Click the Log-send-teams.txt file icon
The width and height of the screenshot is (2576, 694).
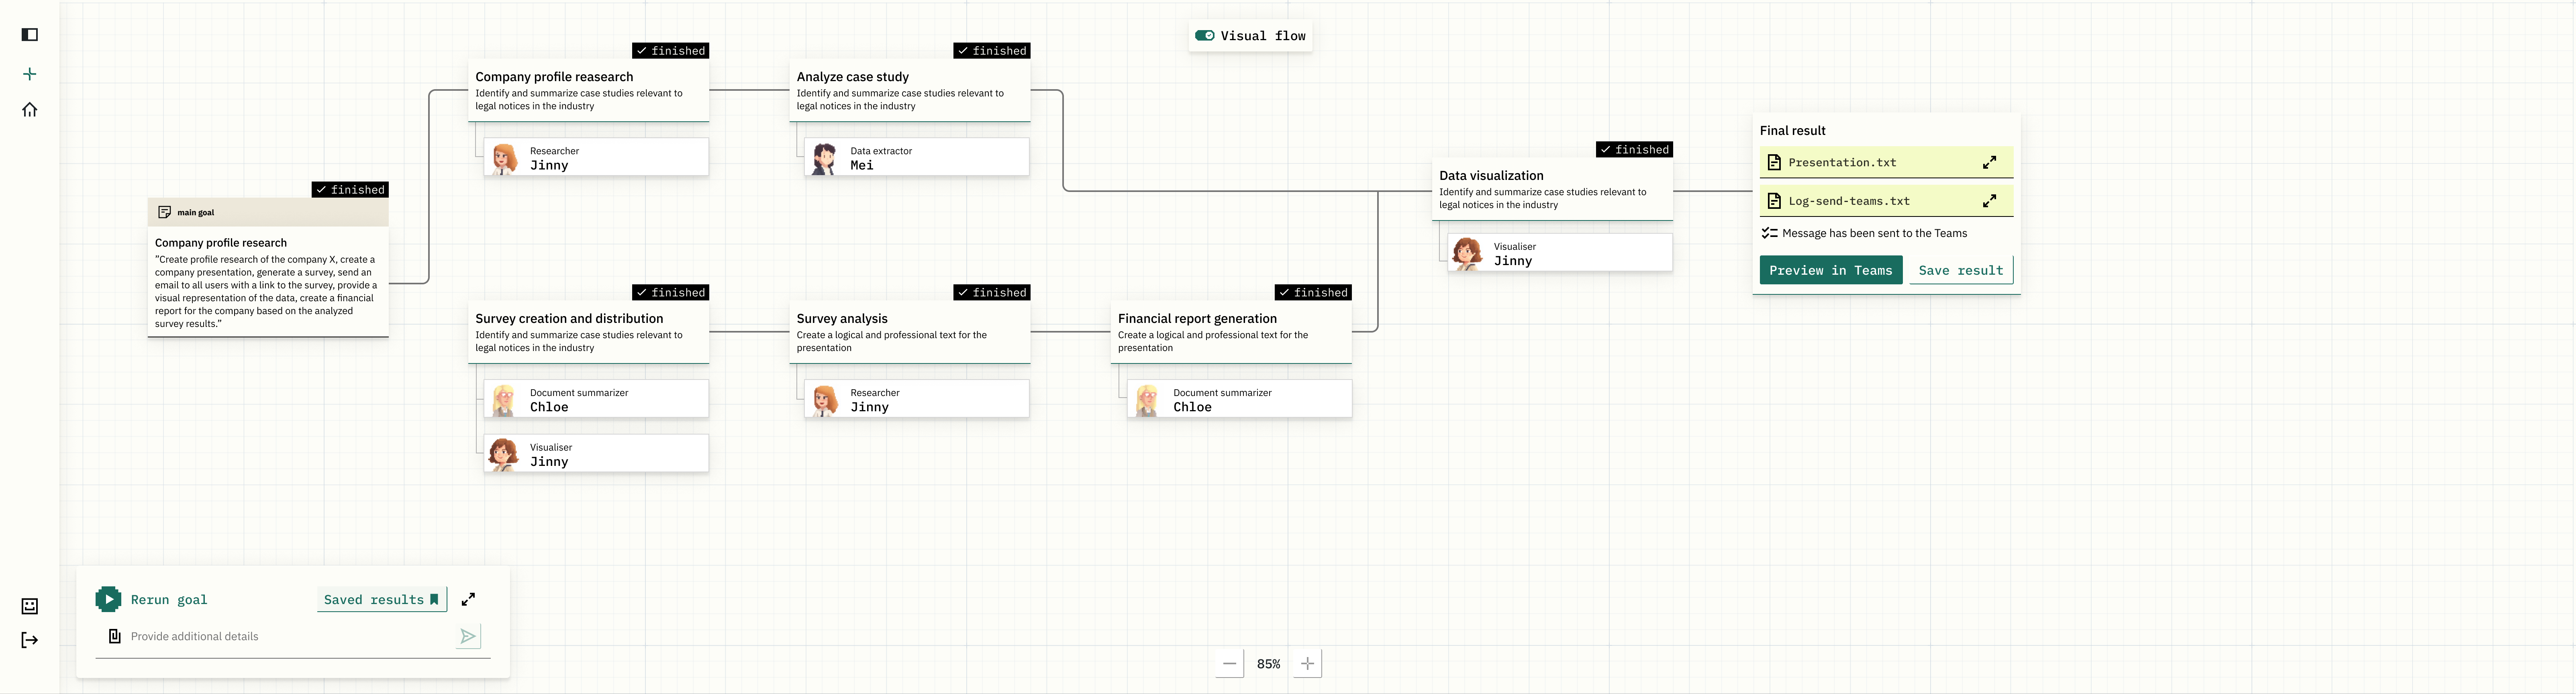pyautogui.click(x=1774, y=201)
